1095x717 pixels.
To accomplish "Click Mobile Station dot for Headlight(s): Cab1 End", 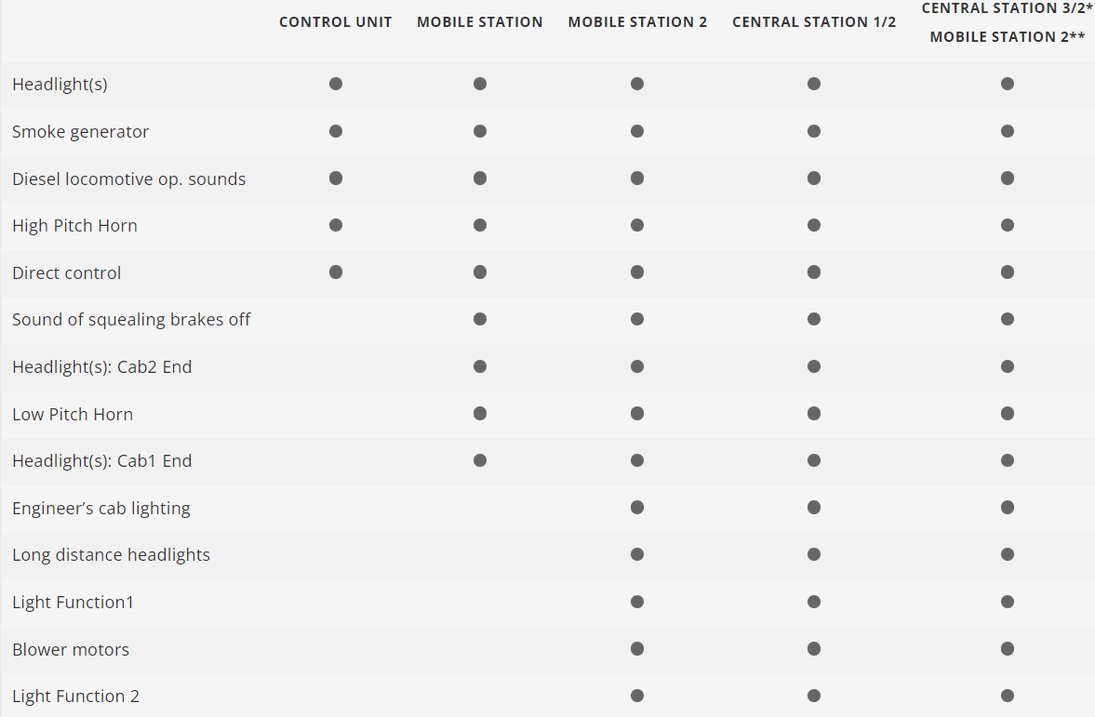I will [480, 460].
